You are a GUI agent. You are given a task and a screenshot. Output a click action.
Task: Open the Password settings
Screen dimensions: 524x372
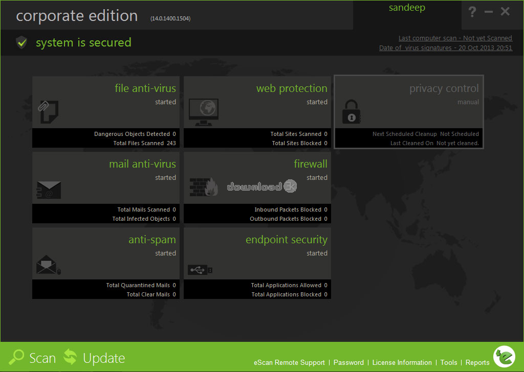click(x=348, y=362)
